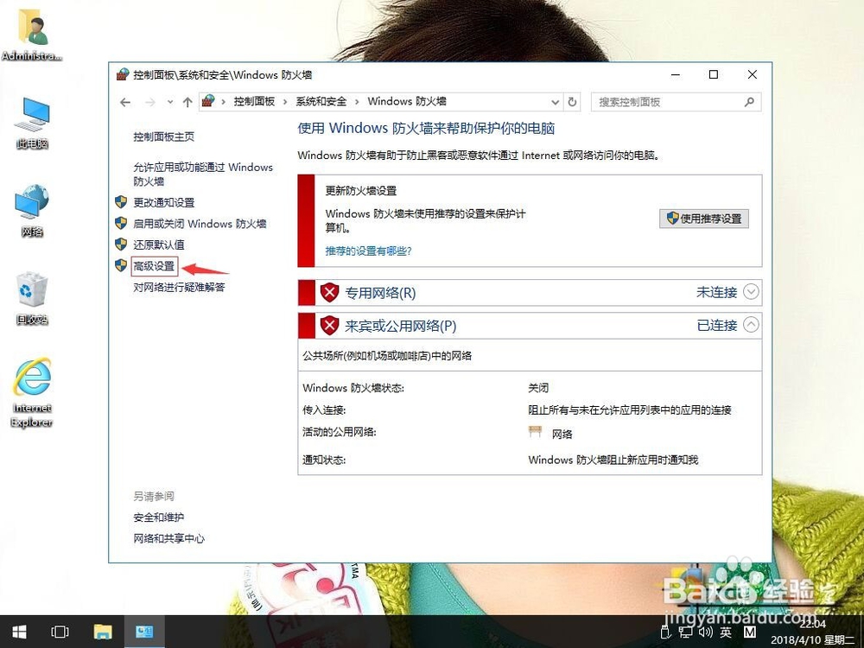Click 使用推荐设置 button
The width and height of the screenshot is (864, 648).
(704, 219)
